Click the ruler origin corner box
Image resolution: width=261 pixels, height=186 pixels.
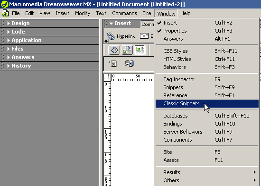pyautogui.click(x=107, y=77)
